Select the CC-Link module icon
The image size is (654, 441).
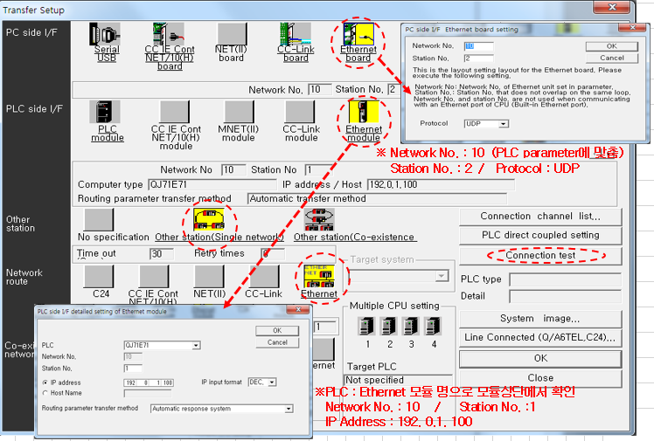click(x=300, y=112)
